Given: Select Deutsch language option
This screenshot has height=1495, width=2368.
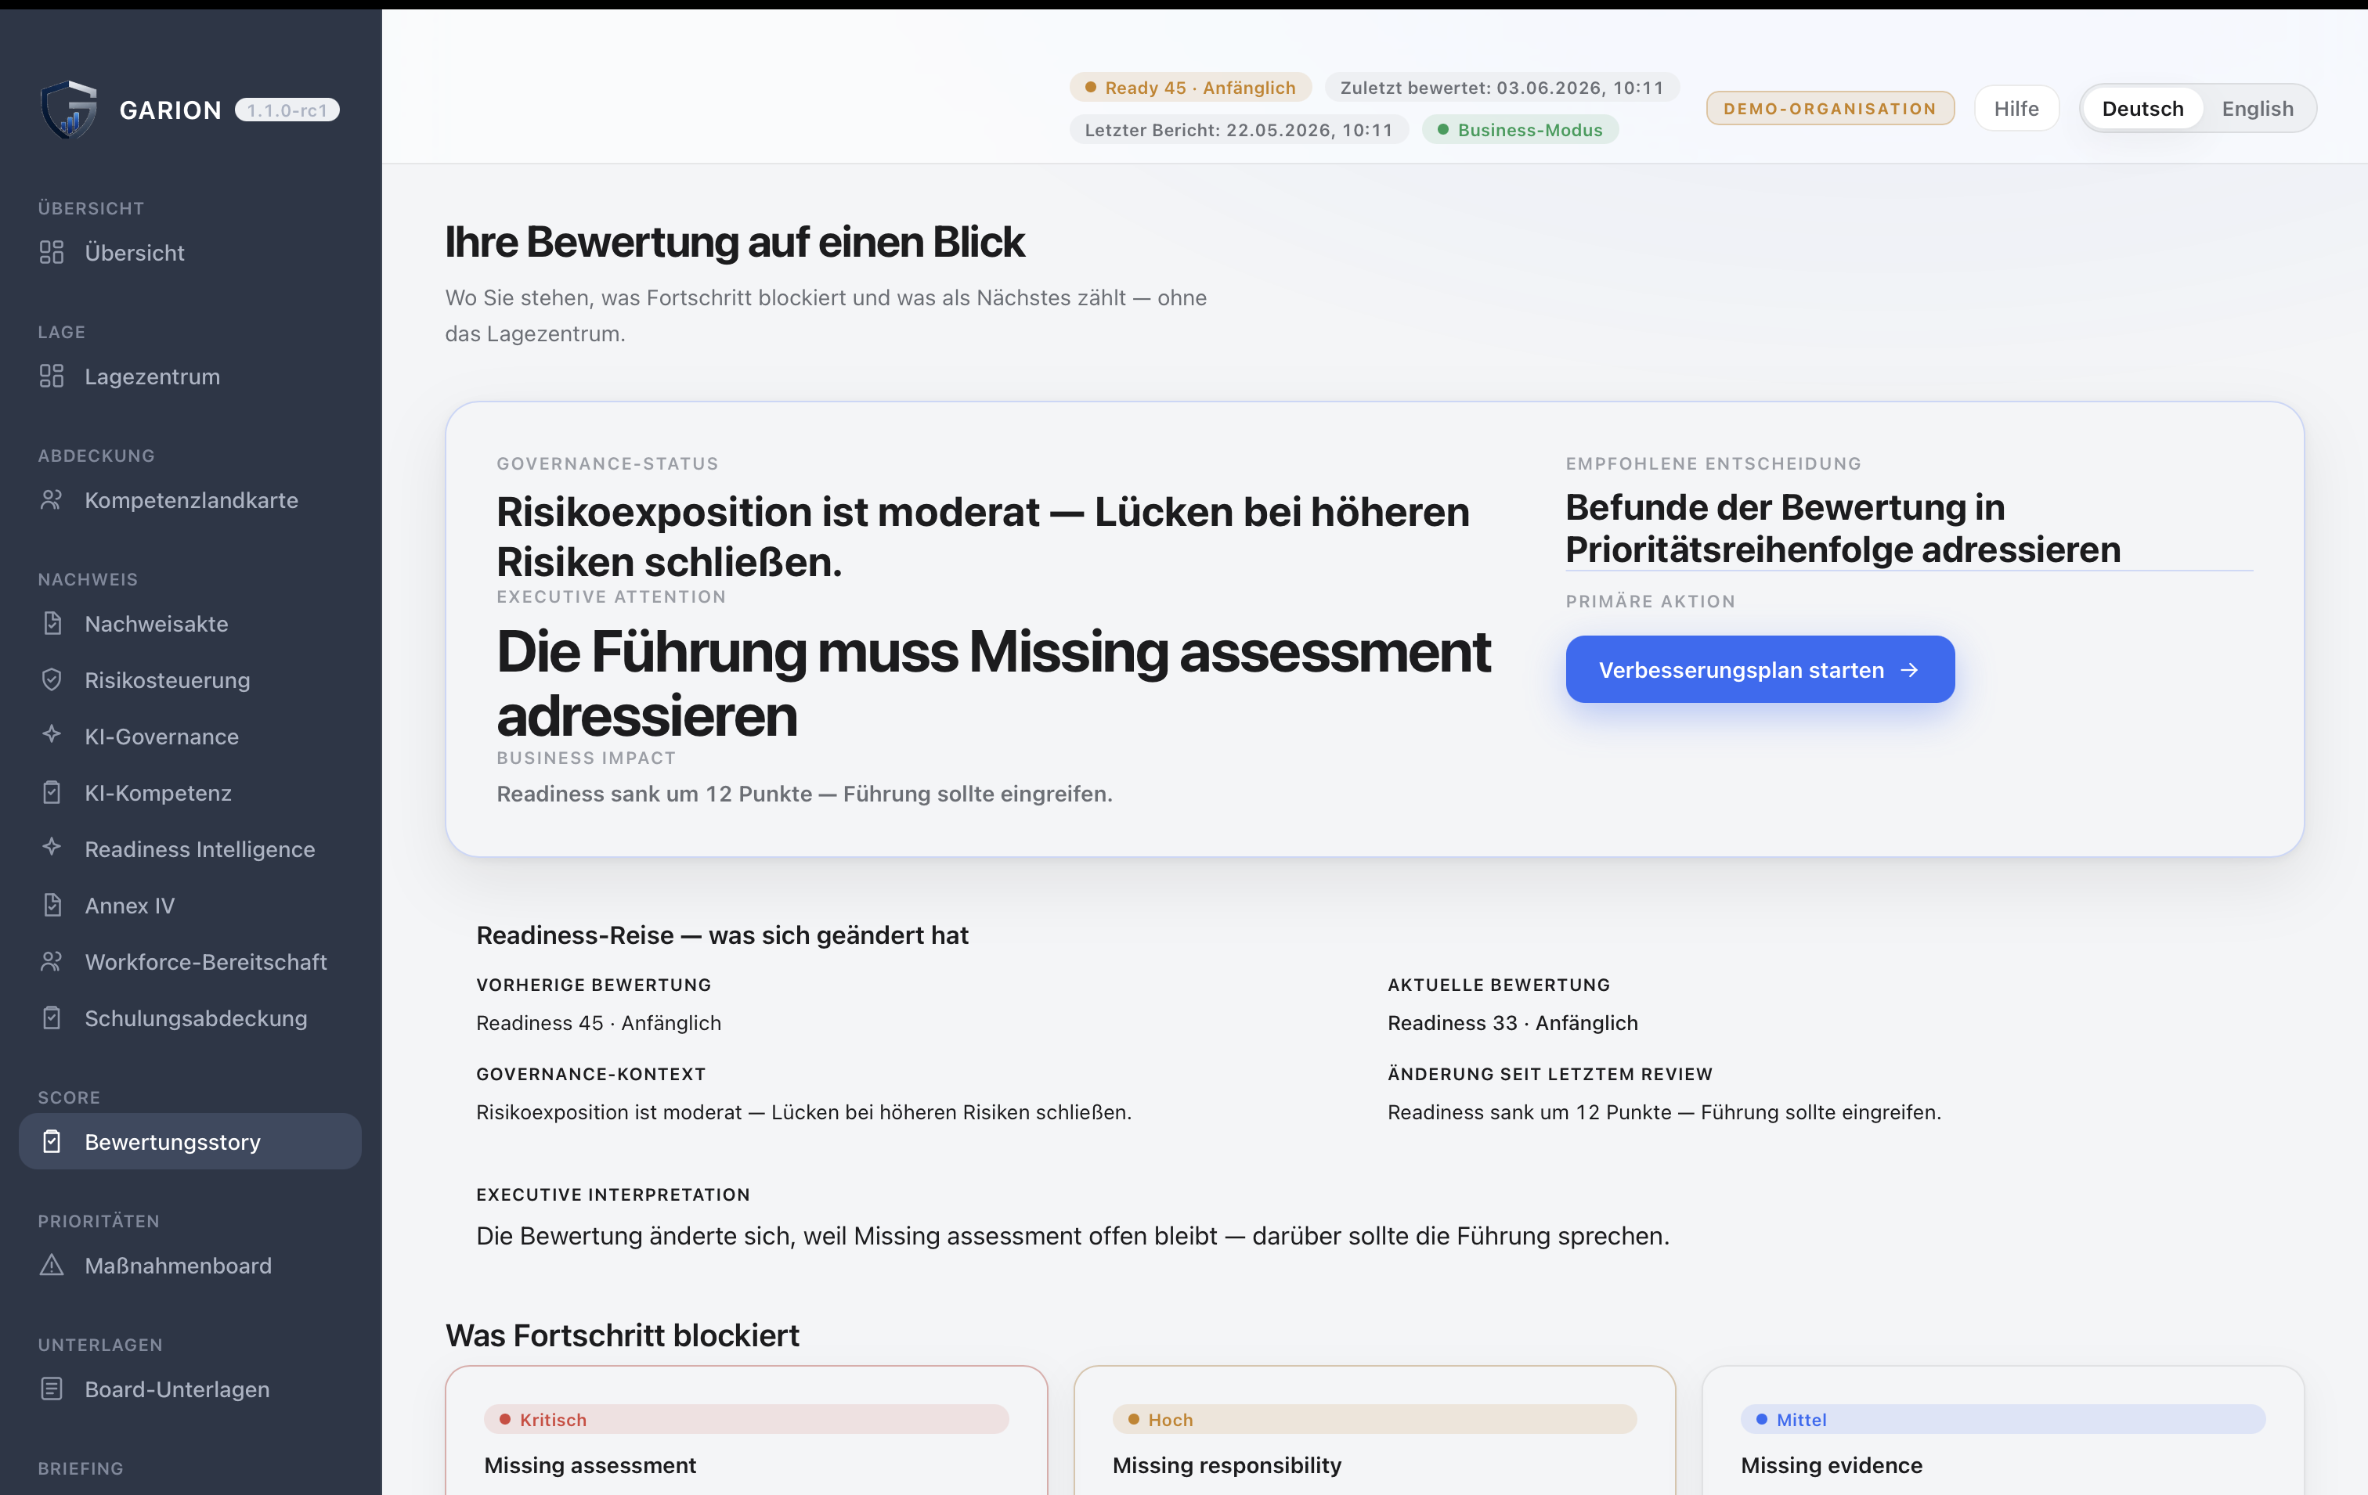Looking at the screenshot, I should pyautogui.click(x=2142, y=108).
